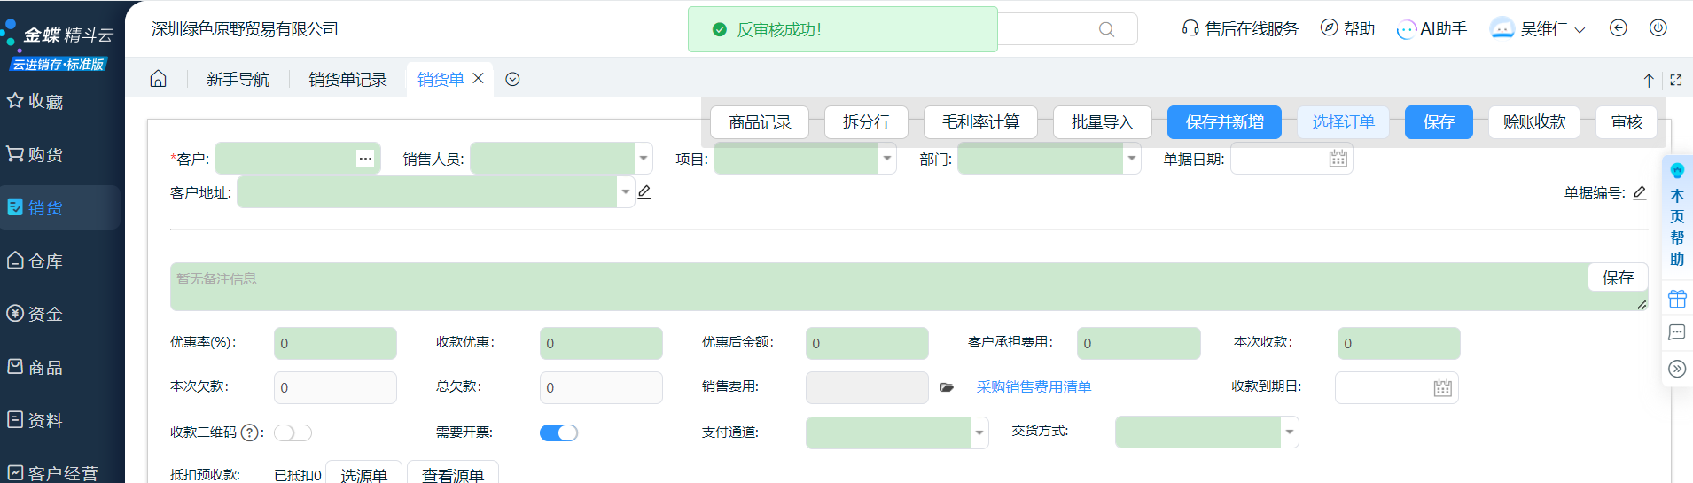This screenshot has height=483, width=1693.
Task: Click the discount rate input field
Action: (335, 343)
